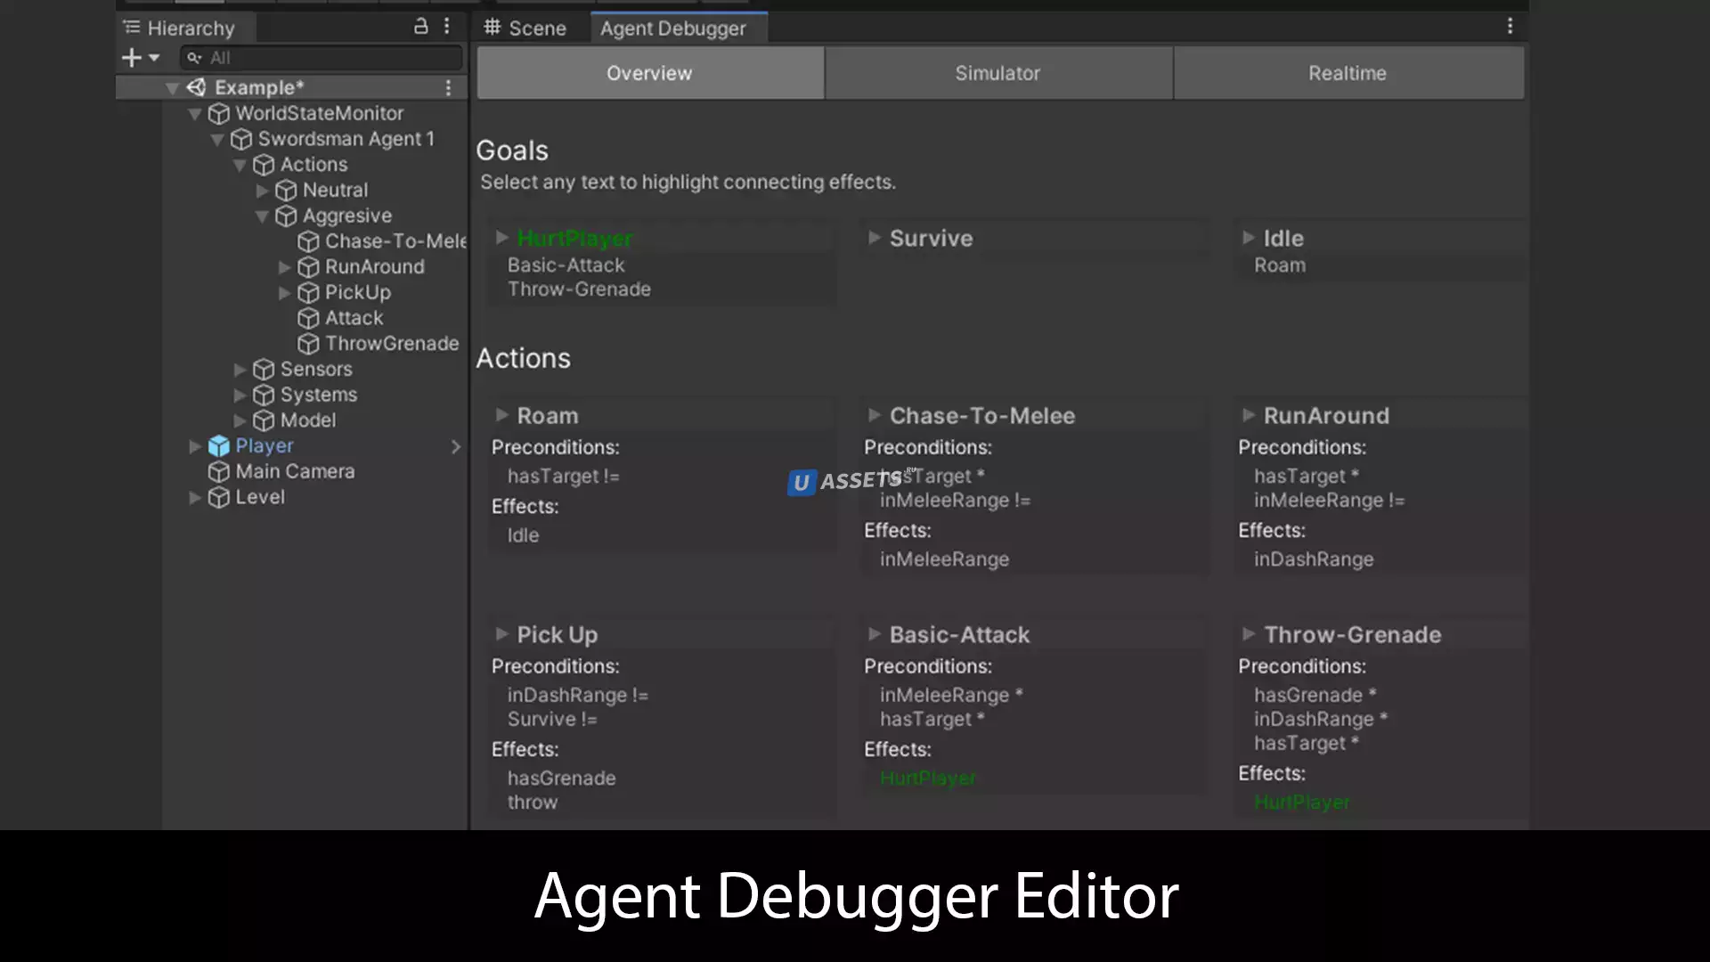1710x962 pixels.
Task: Open the Realtime view button
Action: 1347,73
